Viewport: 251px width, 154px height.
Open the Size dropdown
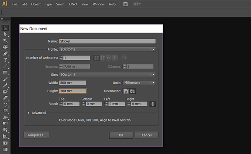point(108,74)
